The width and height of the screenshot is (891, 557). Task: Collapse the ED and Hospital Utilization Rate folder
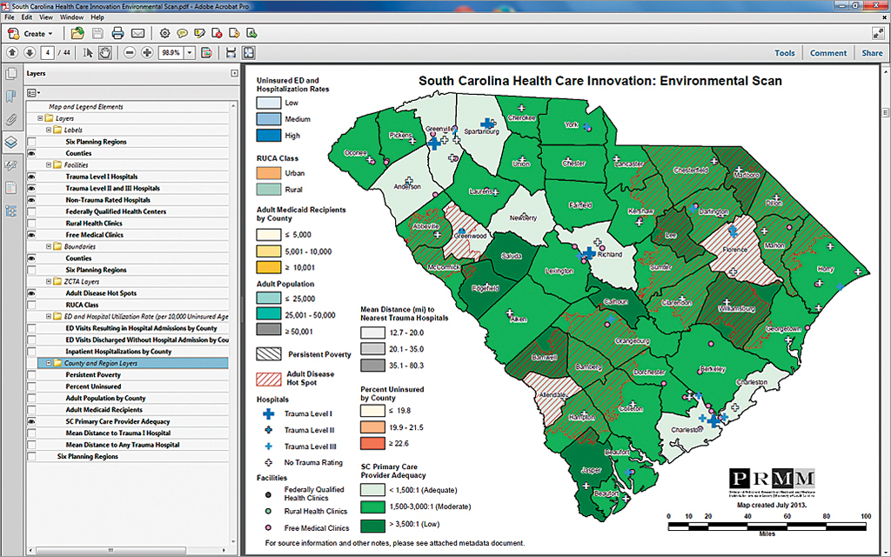[49, 317]
